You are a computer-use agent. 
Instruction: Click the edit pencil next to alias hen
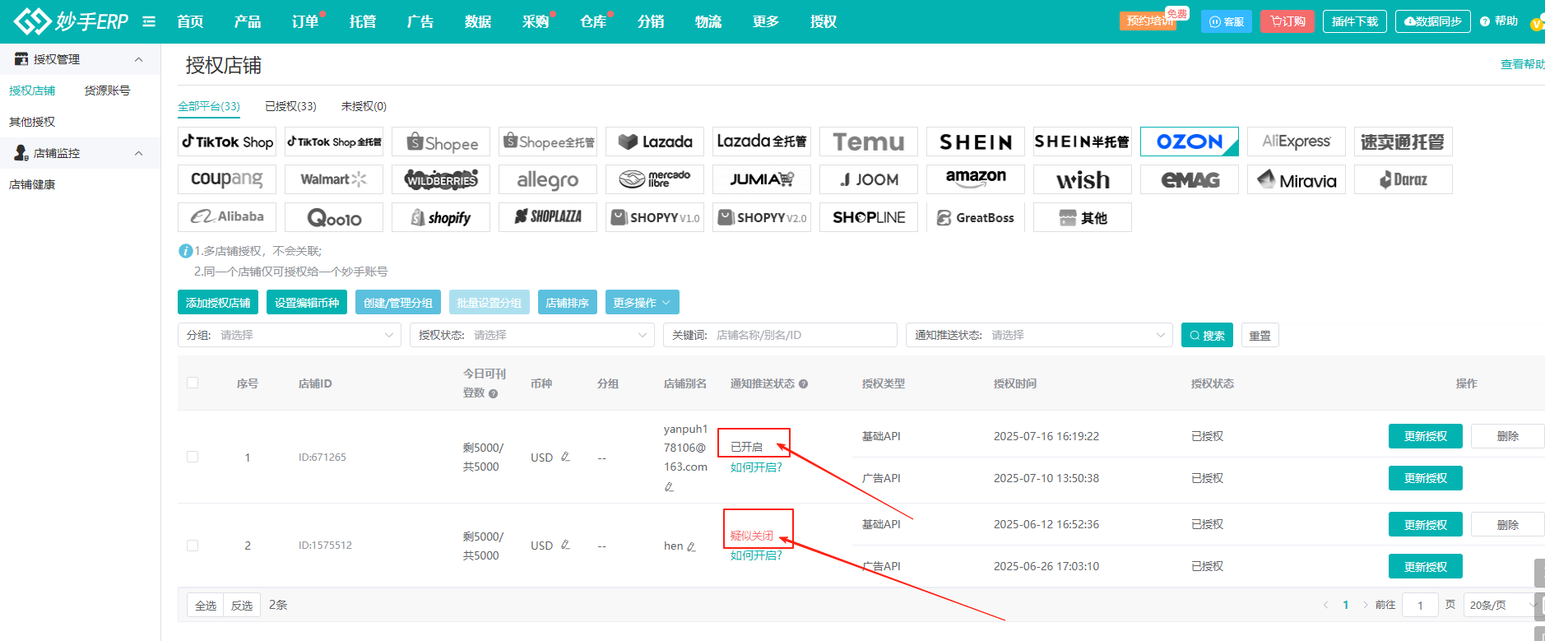[x=691, y=546]
